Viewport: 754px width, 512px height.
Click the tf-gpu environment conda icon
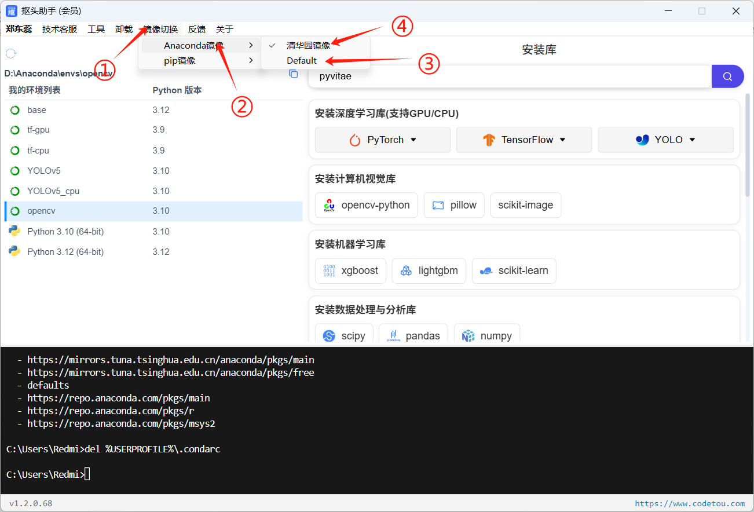coord(15,130)
